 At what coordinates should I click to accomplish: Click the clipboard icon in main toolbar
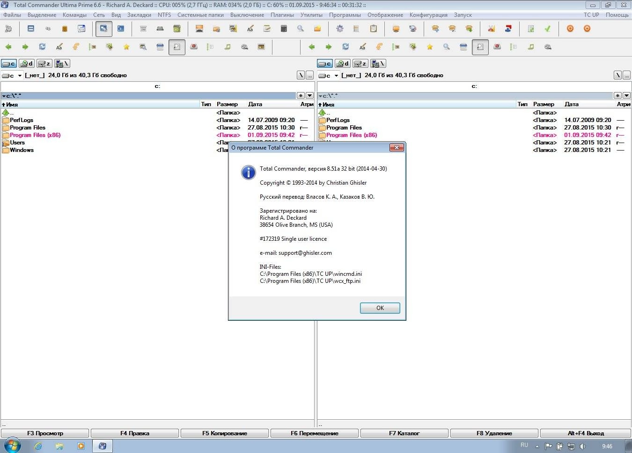pos(374,29)
